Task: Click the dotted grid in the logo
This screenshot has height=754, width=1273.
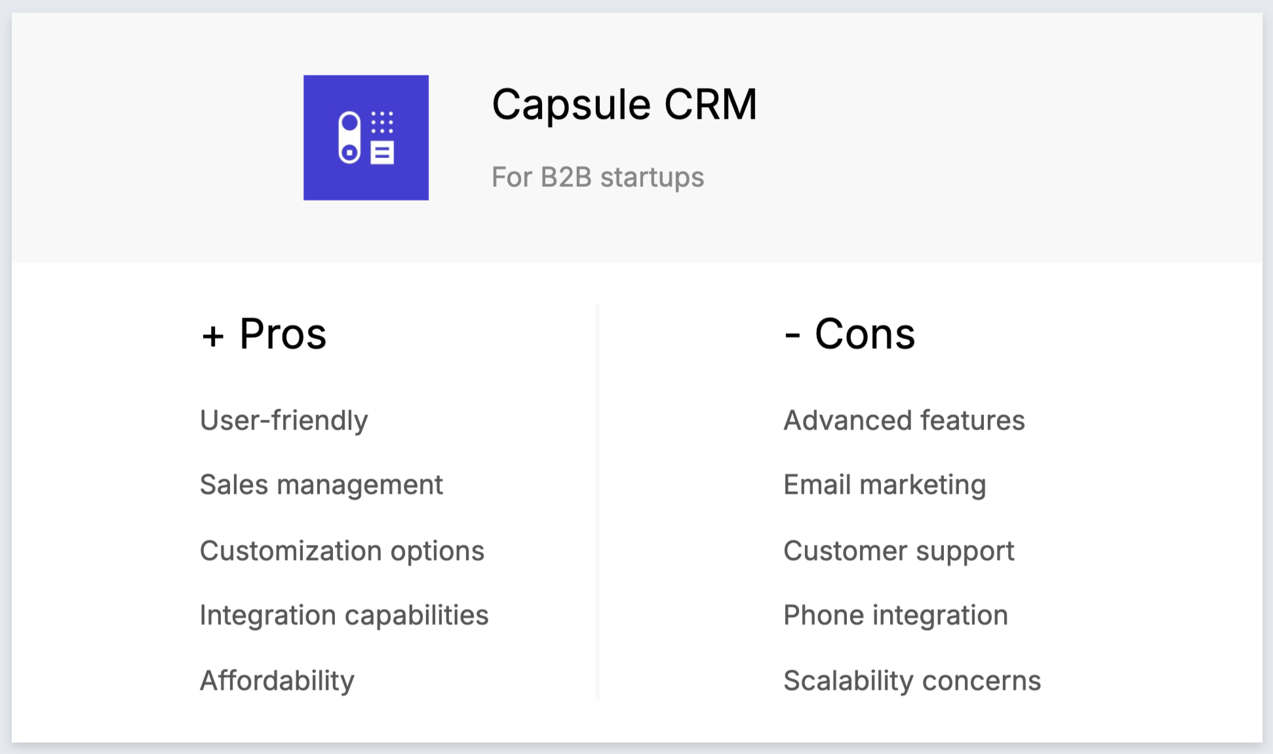Action: tap(382, 122)
